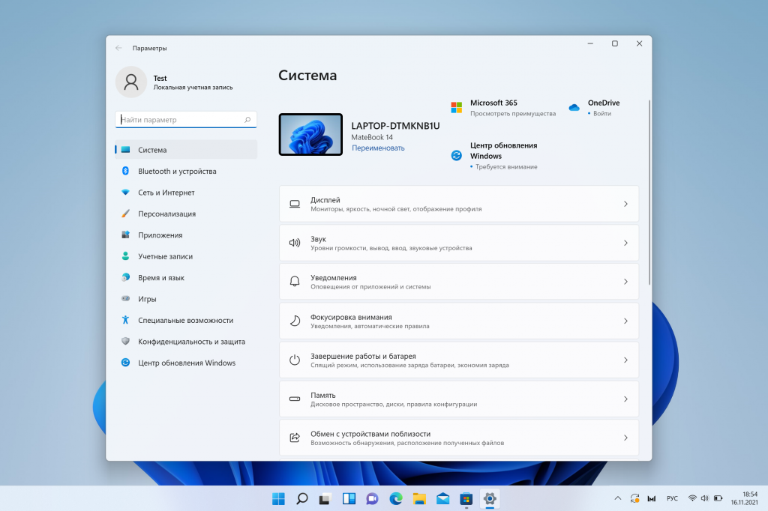Click the search magnifier in Найти параметр

pyautogui.click(x=247, y=120)
